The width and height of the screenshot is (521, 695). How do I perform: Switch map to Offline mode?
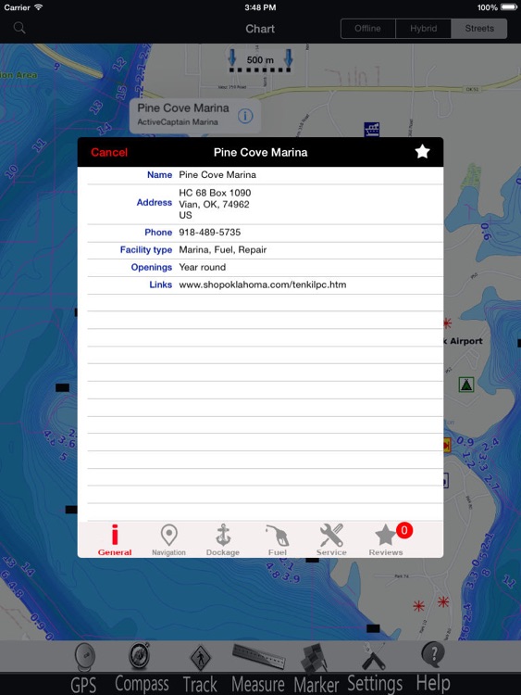pos(367,29)
